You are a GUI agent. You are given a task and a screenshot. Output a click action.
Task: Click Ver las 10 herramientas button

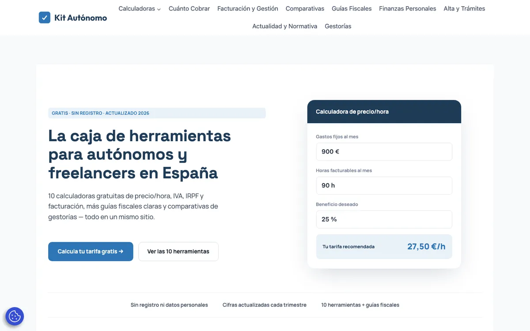click(178, 252)
